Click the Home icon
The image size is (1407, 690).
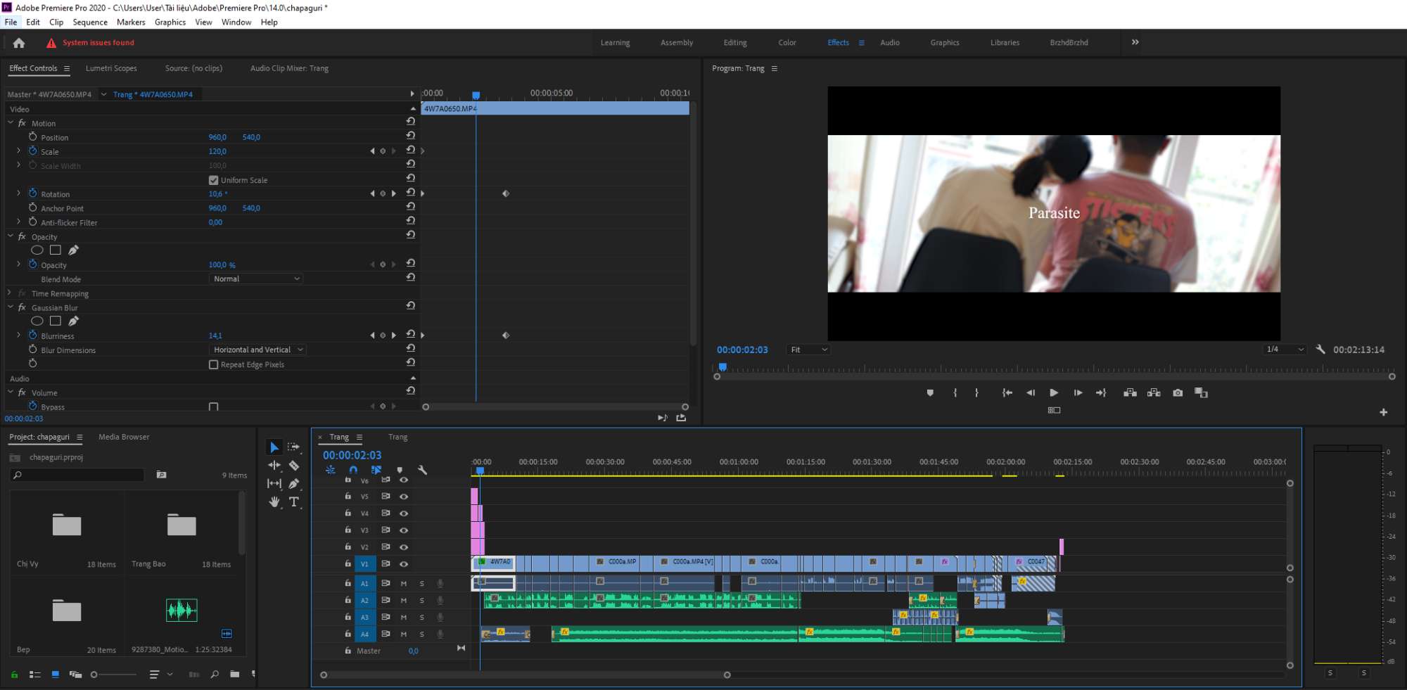(19, 43)
